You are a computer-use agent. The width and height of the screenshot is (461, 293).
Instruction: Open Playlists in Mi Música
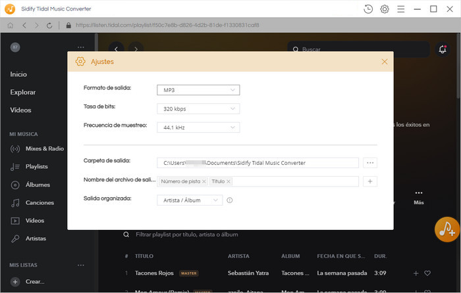[x=36, y=167]
